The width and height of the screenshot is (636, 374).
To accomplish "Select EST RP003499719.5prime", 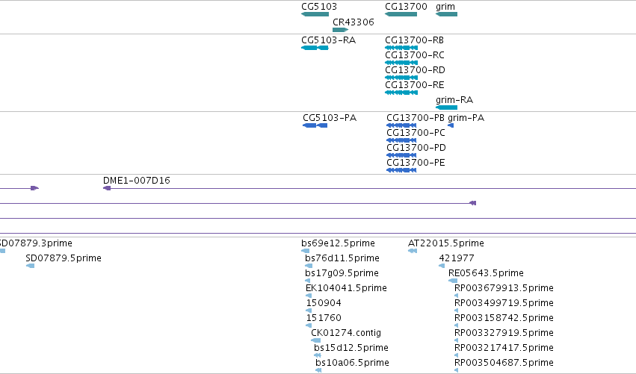I will [457, 311].
